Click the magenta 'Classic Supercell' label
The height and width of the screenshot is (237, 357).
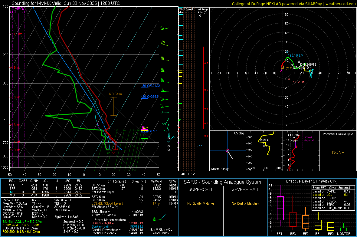click(x=309, y=139)
